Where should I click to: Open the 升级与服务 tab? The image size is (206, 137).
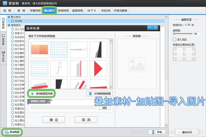pos(121,11)
